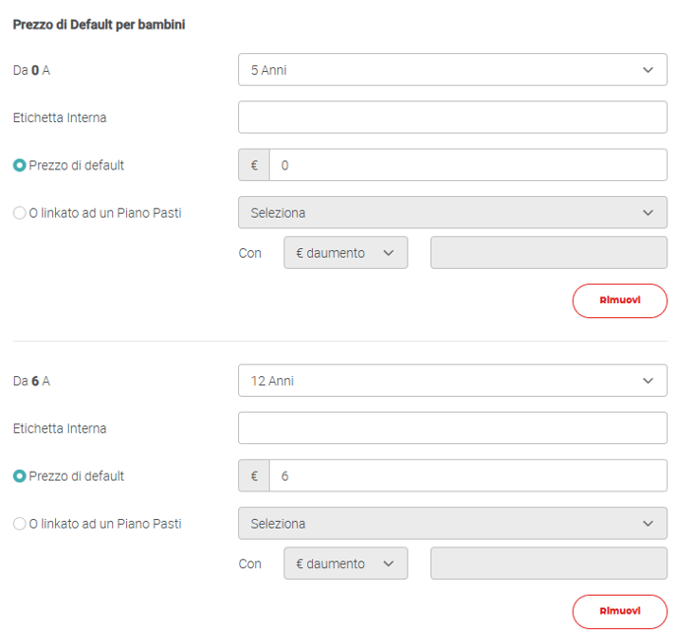The height and width of the screenshot is (644, 677).
Task: Open the '5 Anni' age dropdown
Action: click(452, 70)
